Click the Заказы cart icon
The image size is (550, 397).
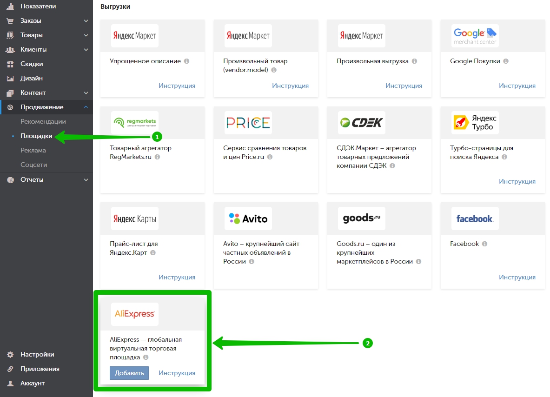pyautogui.click(x=10, y=21)
